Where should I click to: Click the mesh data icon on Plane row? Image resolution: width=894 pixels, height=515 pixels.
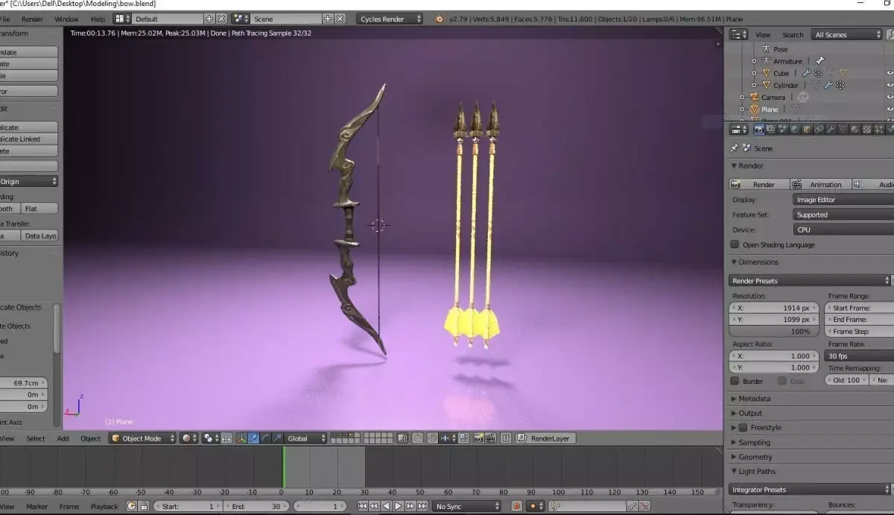(x=796, y=108)
